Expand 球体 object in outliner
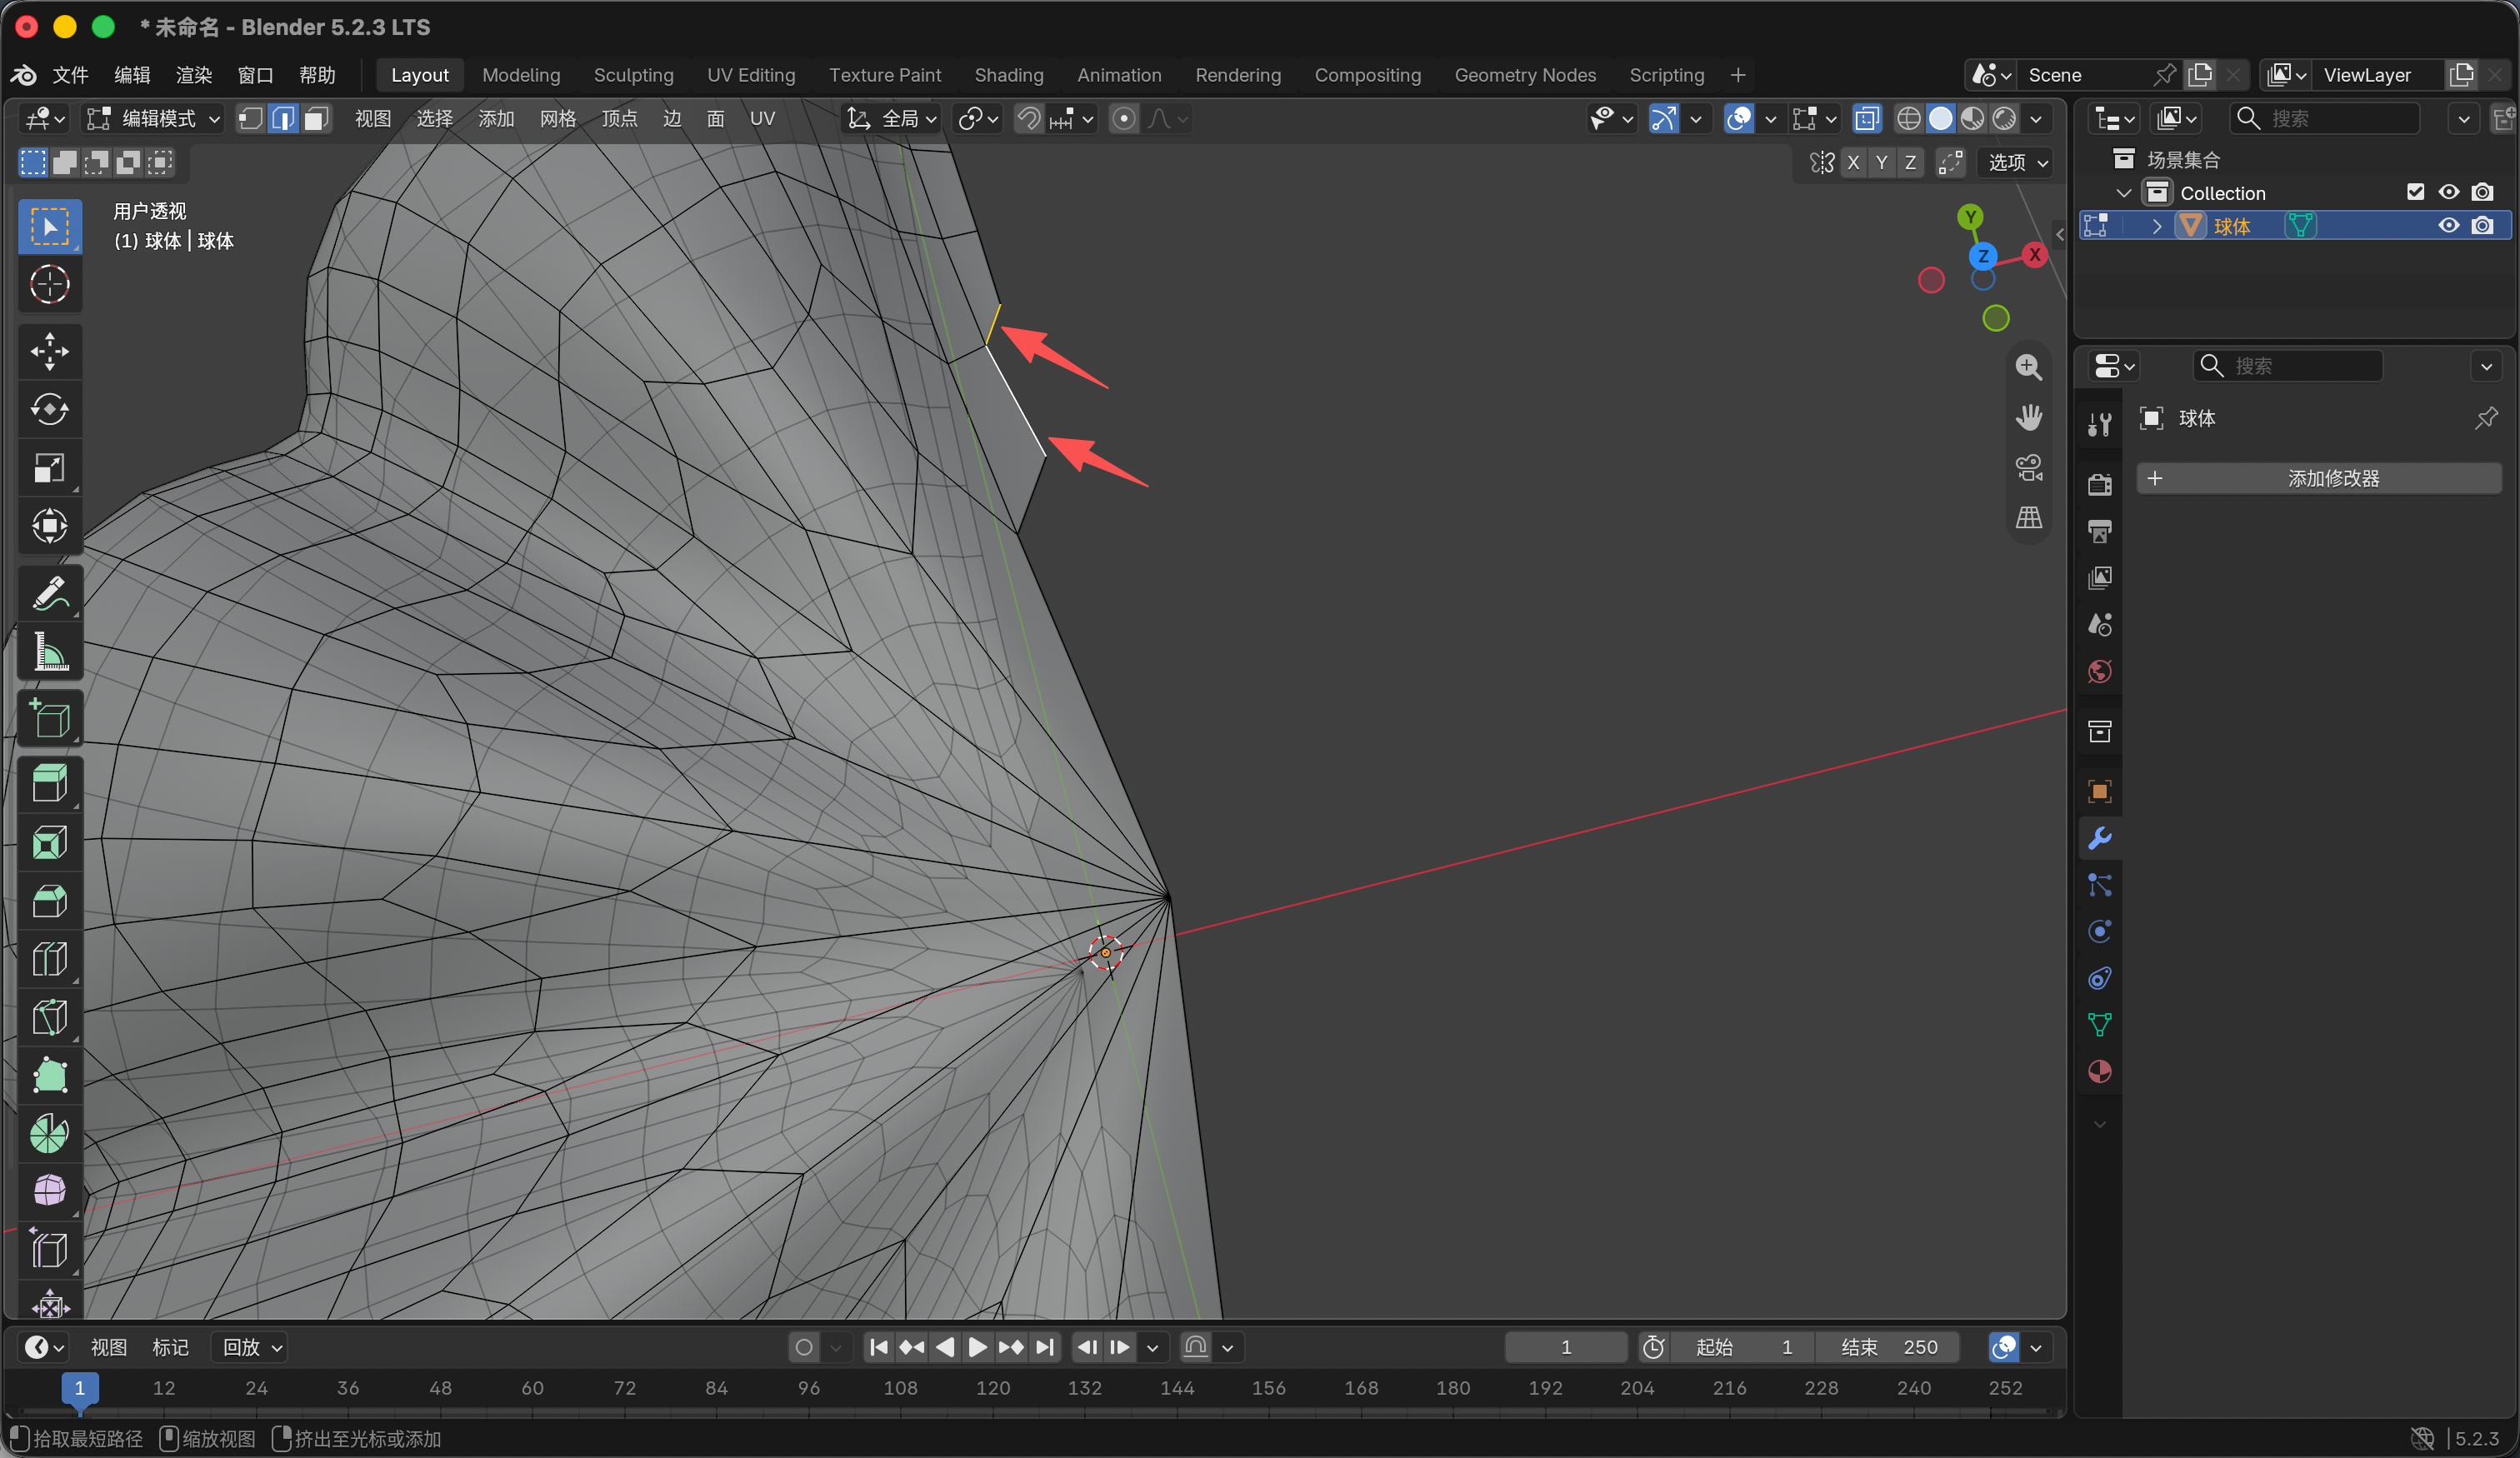The image size is (2520, 1458). (2156, 226)
